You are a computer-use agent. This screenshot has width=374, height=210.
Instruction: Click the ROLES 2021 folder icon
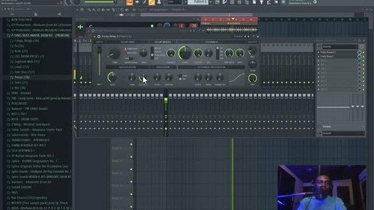(9, 114)
